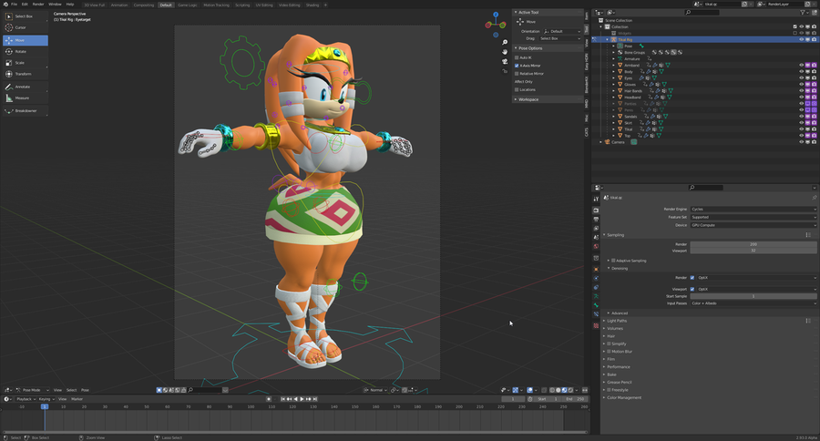The height and width of the screenshot is (441, 820).
Task: Open the timeline Marker menu
Action: [77, 399]
